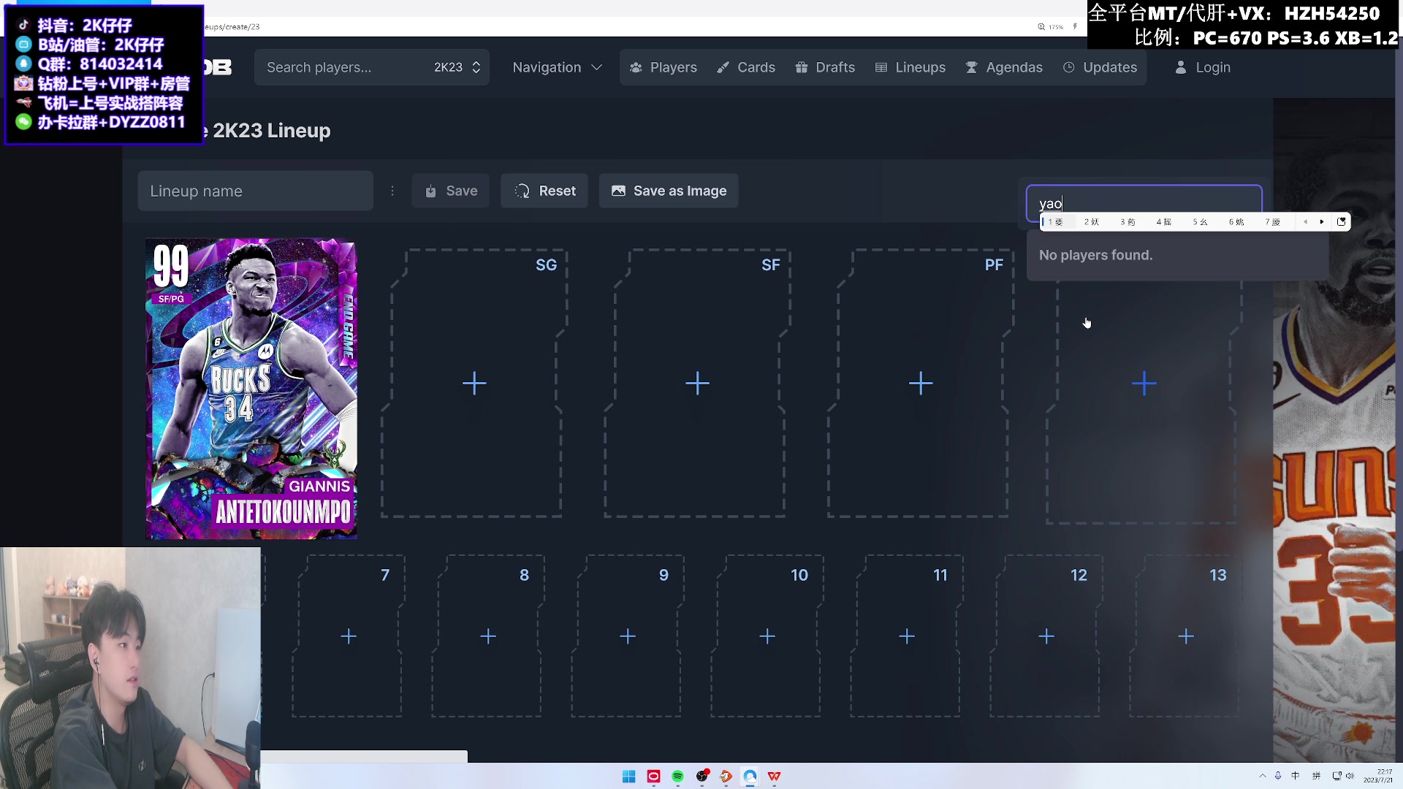Open the Agendas page
This screenshot has height=789, width=1403.
(1004, 67)
